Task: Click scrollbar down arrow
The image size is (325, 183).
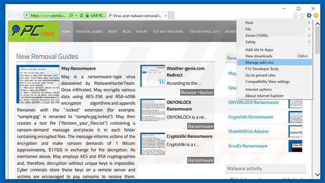Action: point(317,175)
